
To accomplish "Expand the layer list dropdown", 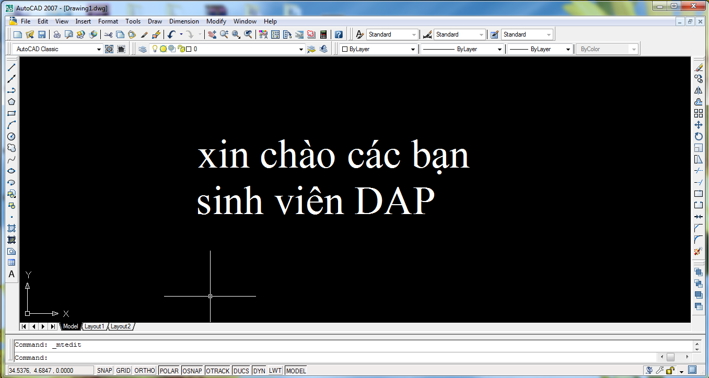I will pos(301,49).
